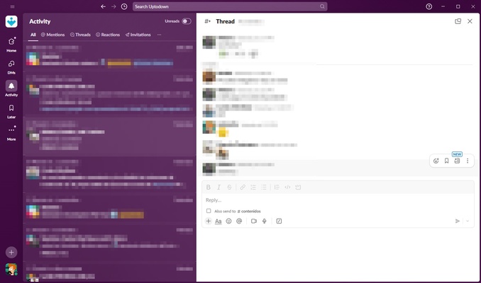
Task: Insert a code block in reply
Action: [298, 187]
